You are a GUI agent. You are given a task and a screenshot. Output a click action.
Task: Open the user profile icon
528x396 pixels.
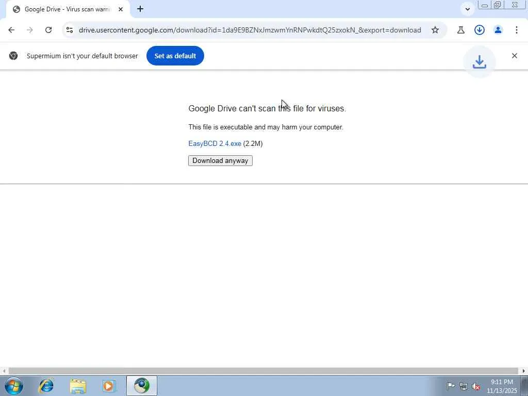pyautogui.click(x=498, y=30)
